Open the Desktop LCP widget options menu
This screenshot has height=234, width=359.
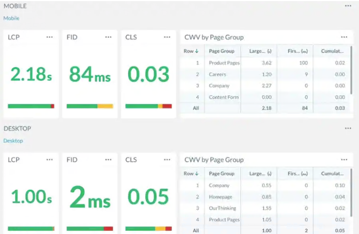tap(50, 160)
